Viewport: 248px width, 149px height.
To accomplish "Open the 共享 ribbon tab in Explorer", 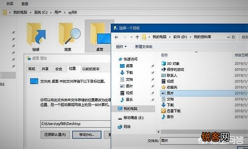I will [10, 4].
